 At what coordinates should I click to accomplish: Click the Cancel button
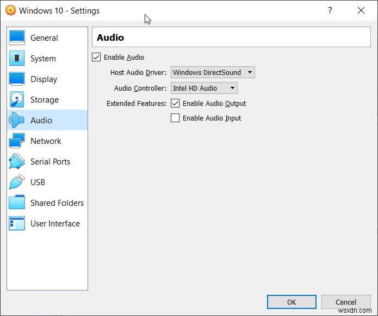tap(346, 302)
